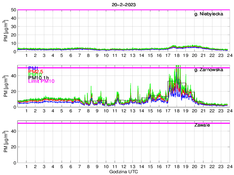The image size is (234, 175).
Task: Click hour 12 tick under the Zawale chart
Action: coord(124,167)
